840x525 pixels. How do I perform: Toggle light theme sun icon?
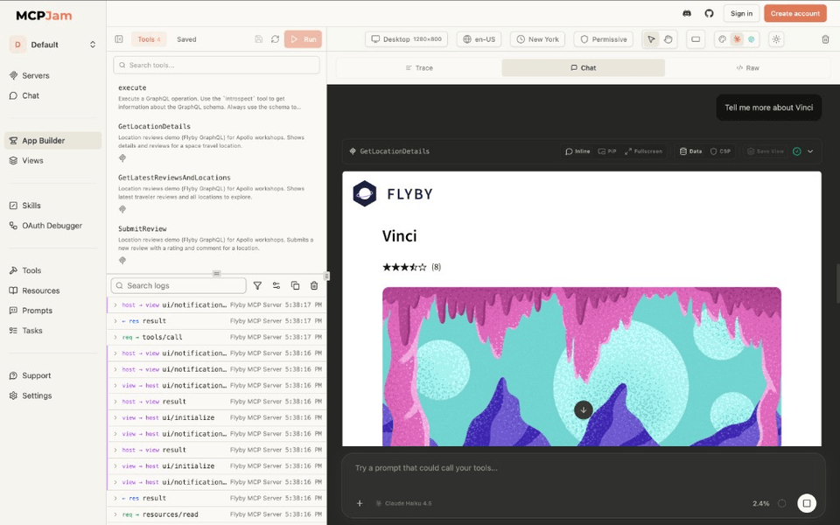776,39
